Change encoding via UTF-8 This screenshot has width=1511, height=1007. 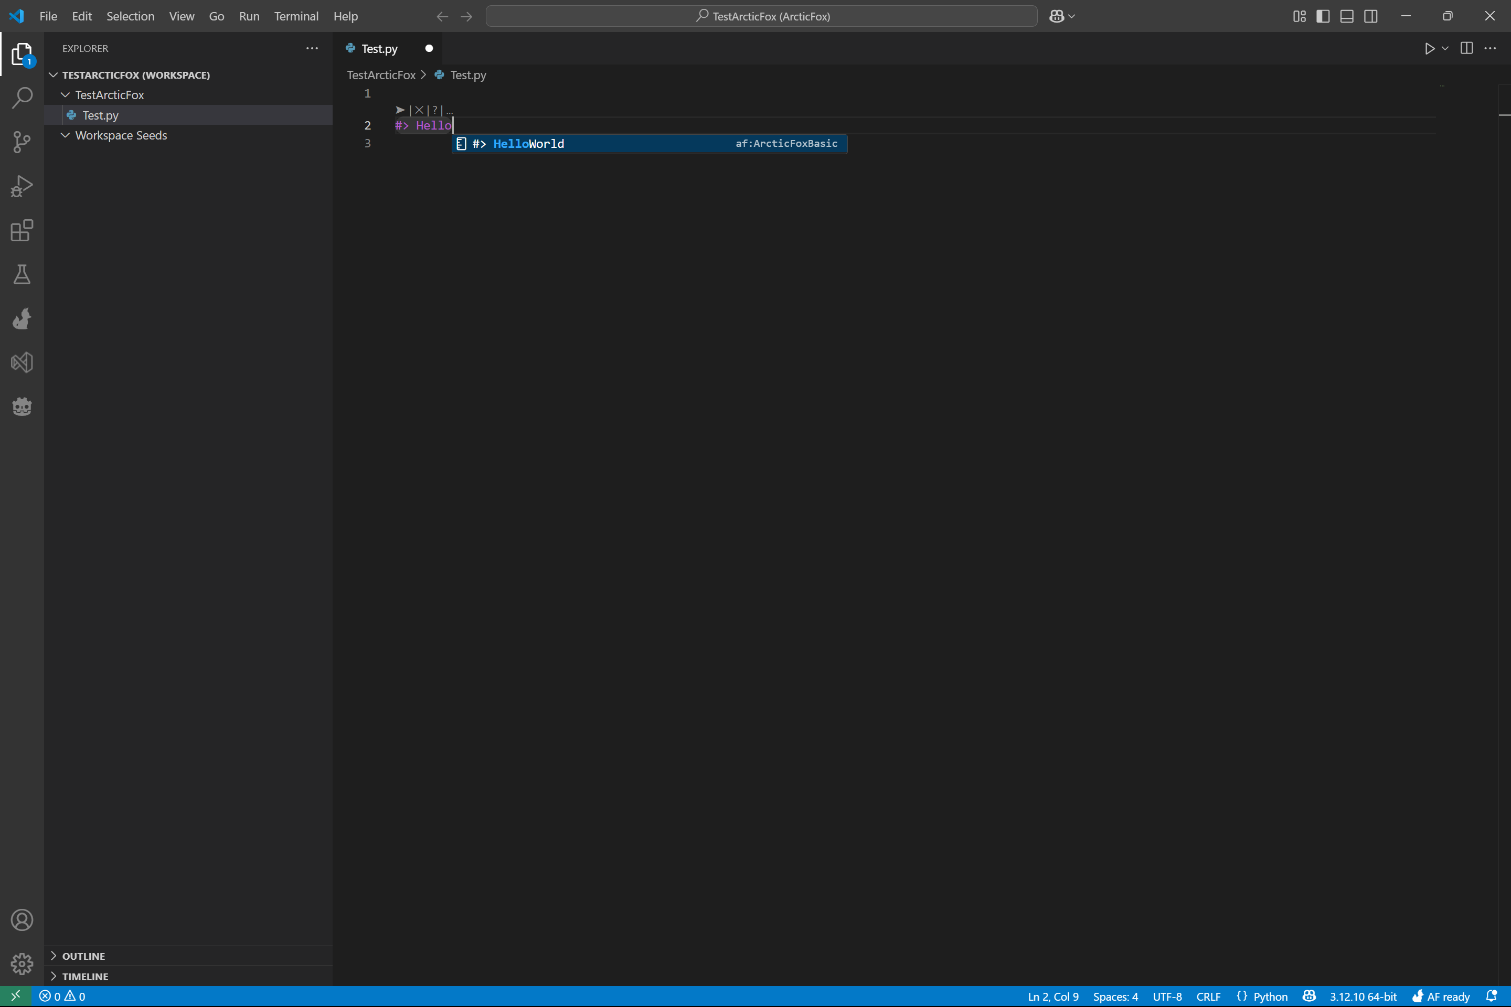click(1167, 996)
